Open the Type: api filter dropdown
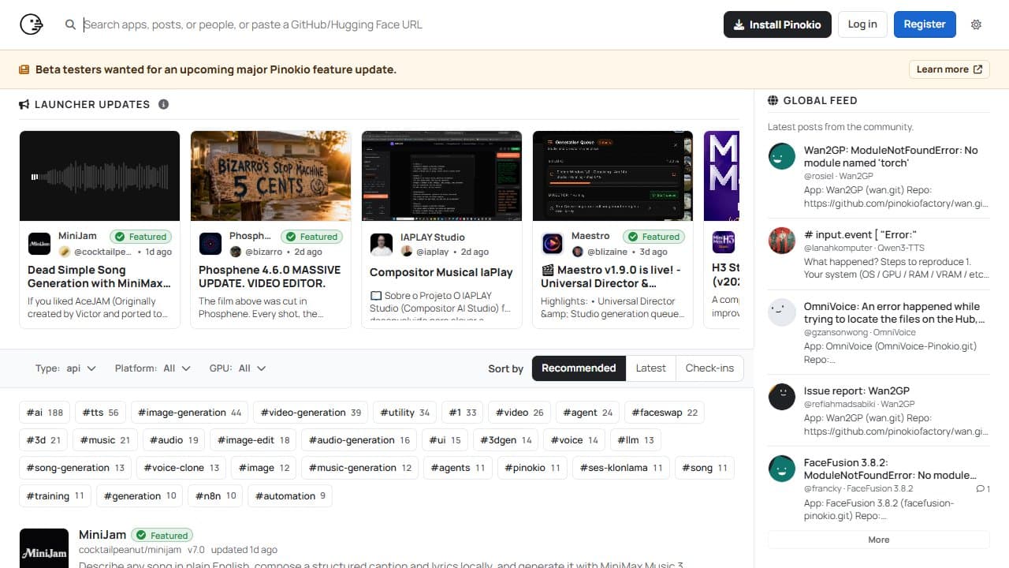Image resolution: width=1009 pixels, height=568 pixels. 65,368
